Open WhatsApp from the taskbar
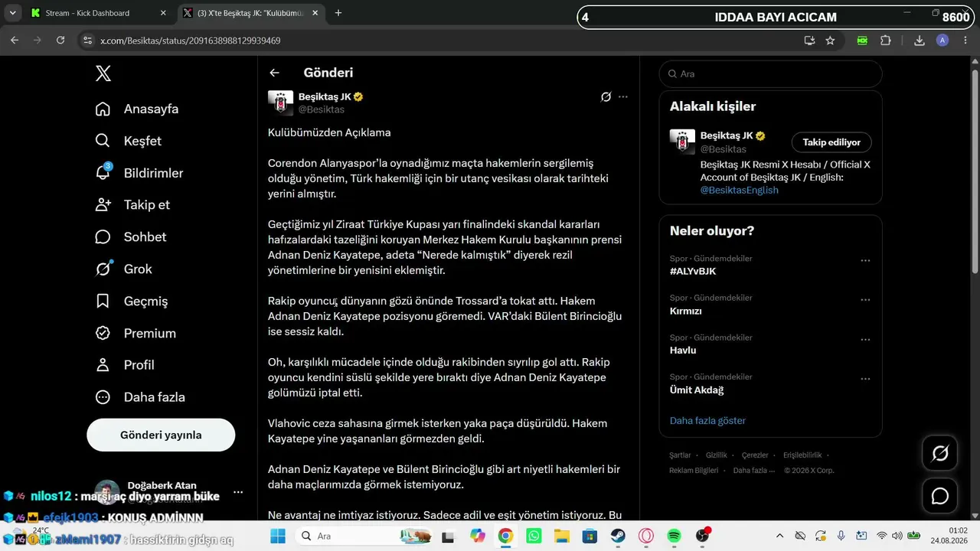 click(534, 536)
